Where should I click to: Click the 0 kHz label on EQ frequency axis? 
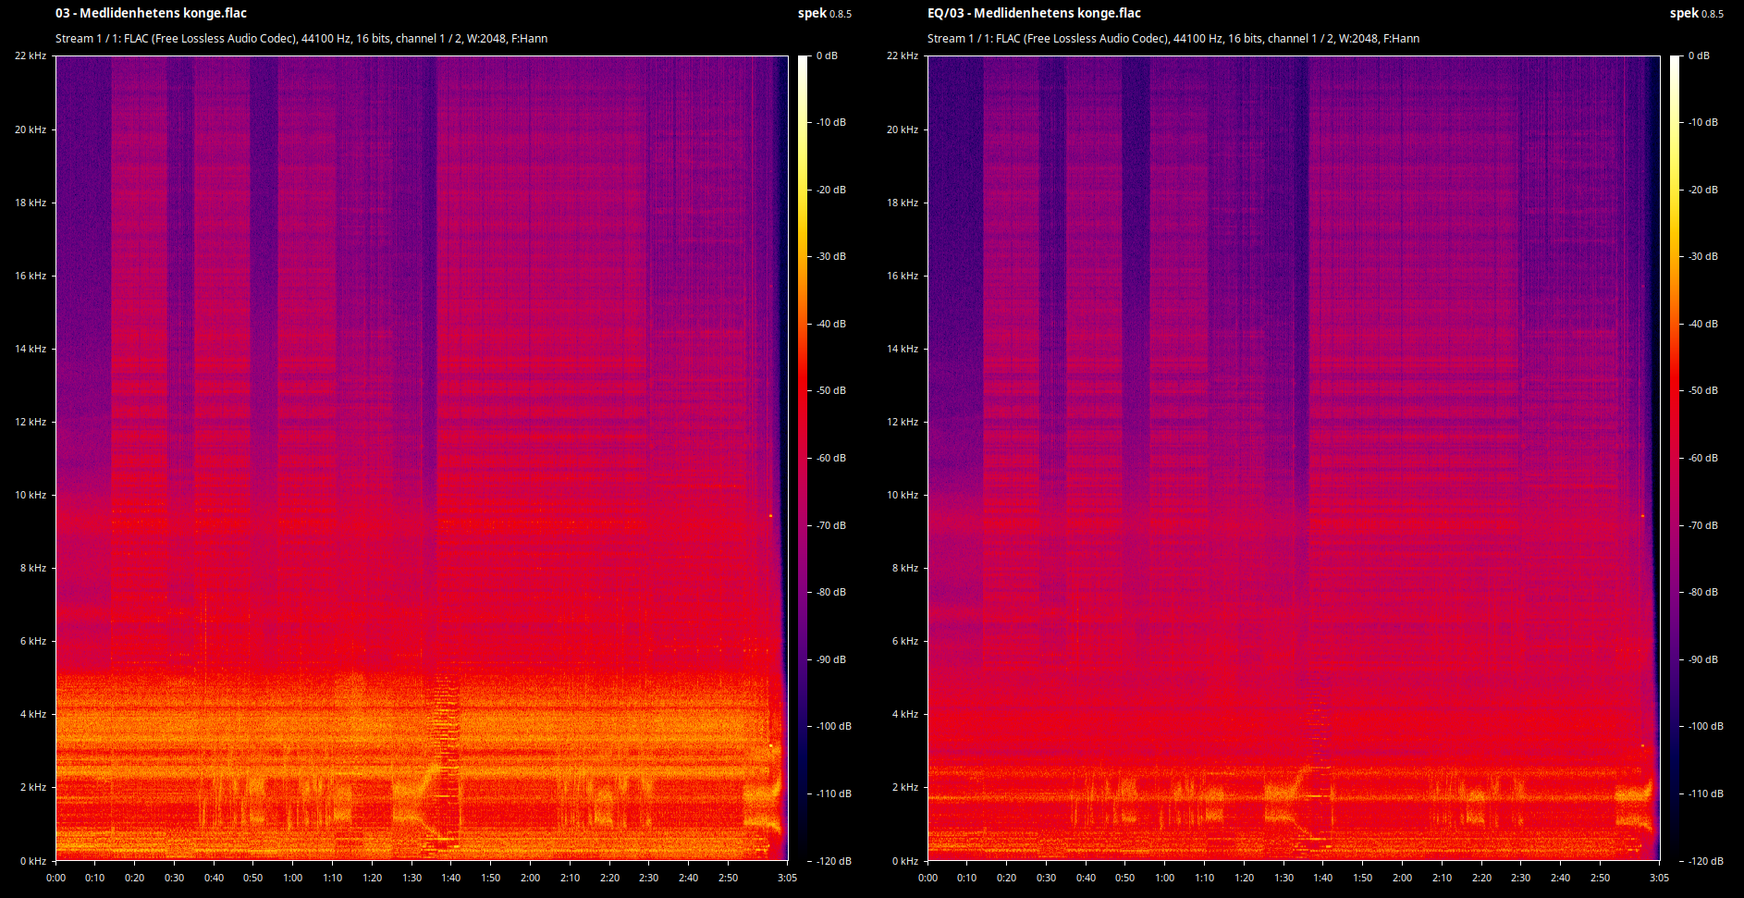905,861
